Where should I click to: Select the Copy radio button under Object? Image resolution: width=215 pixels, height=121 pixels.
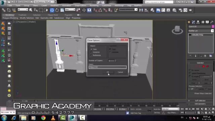click(91, 49)
